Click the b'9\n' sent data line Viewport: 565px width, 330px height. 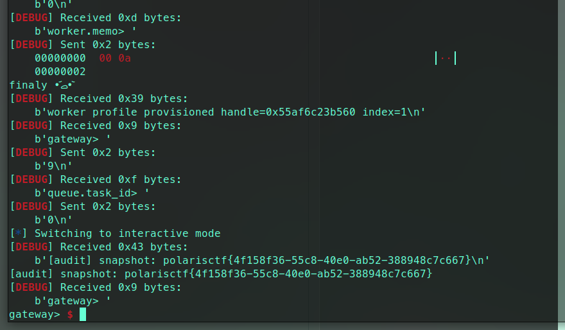[53, 166]
